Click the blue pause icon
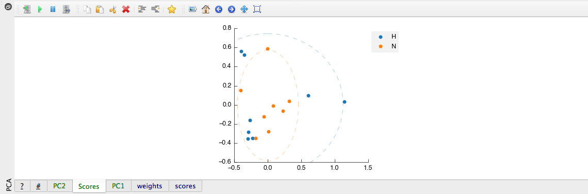 (53, 9)
